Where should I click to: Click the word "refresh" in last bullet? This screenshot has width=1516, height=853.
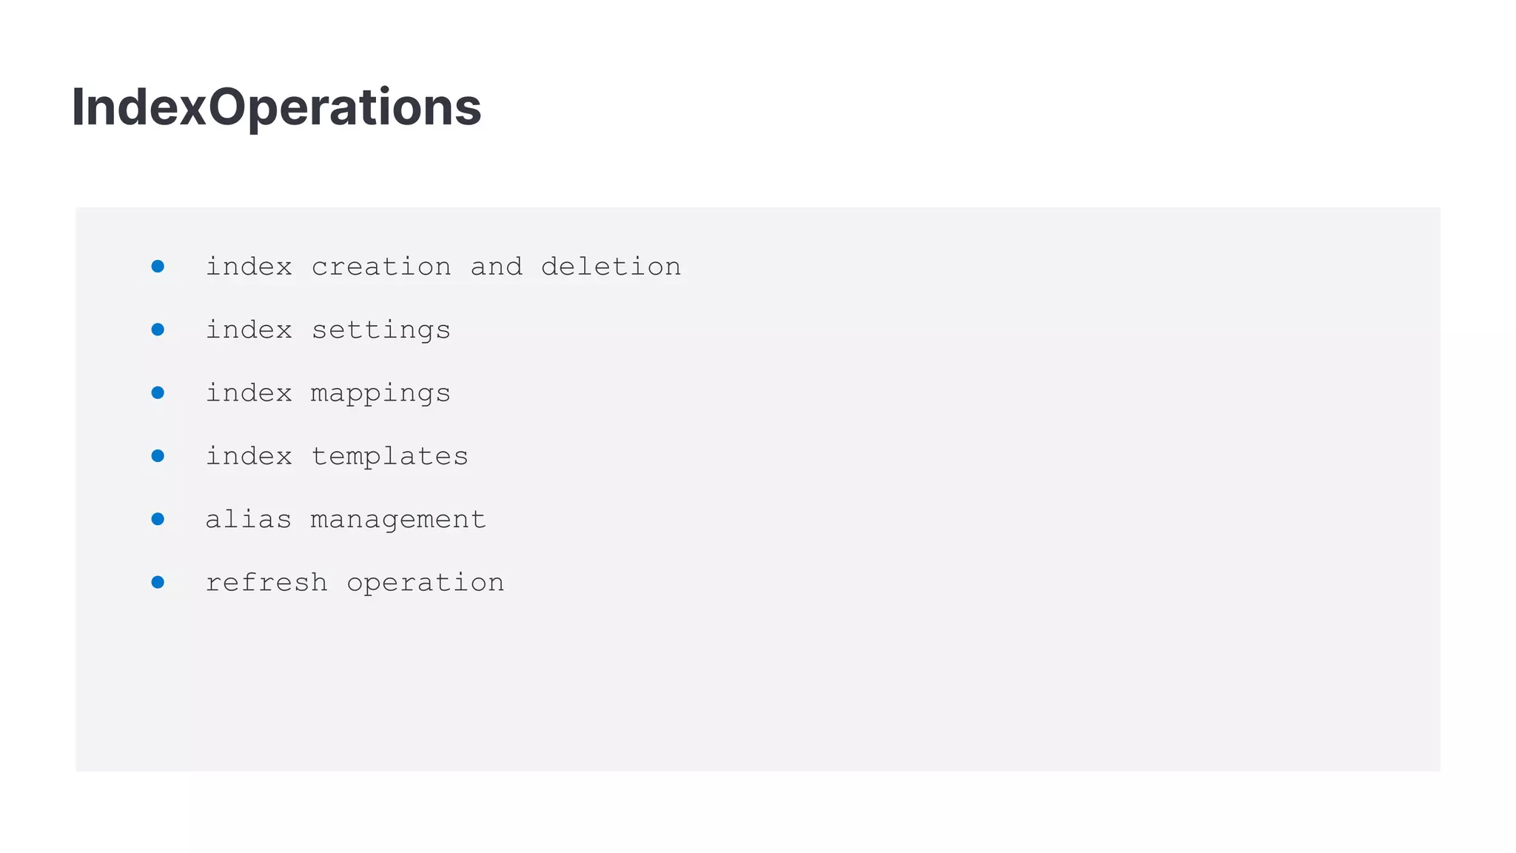click(266, 583)
